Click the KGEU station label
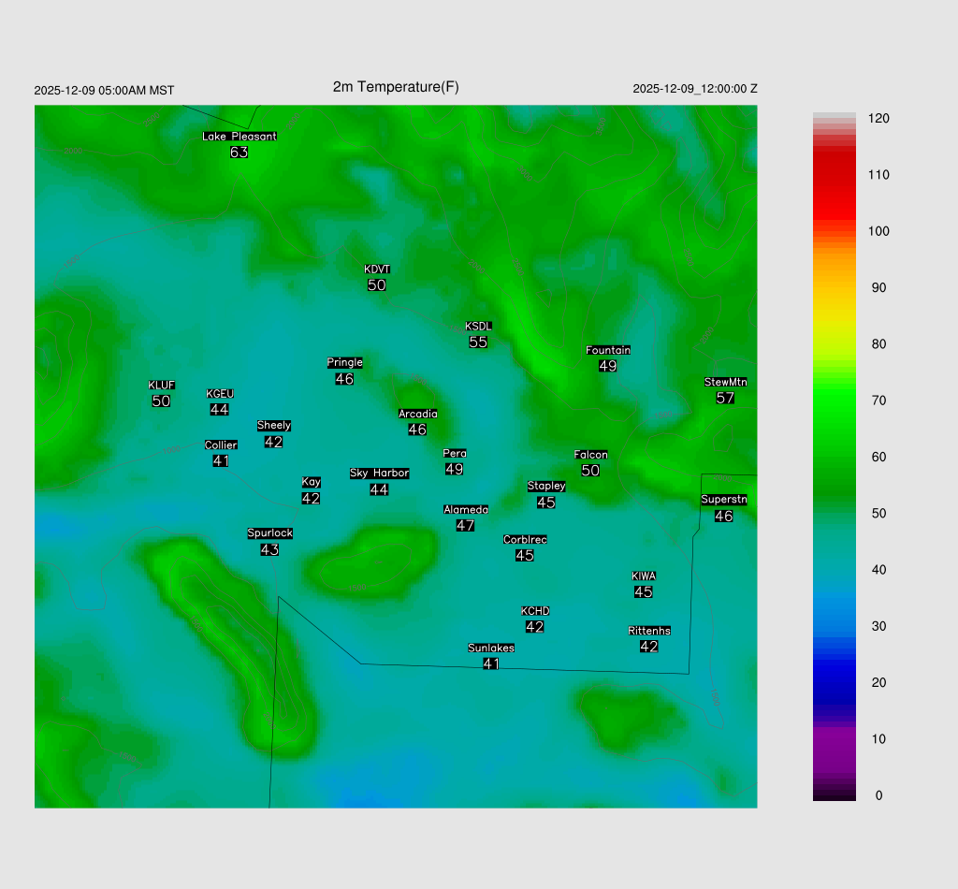Image resolution: width=958 pixels, height=889 pixels. point(220,394)
